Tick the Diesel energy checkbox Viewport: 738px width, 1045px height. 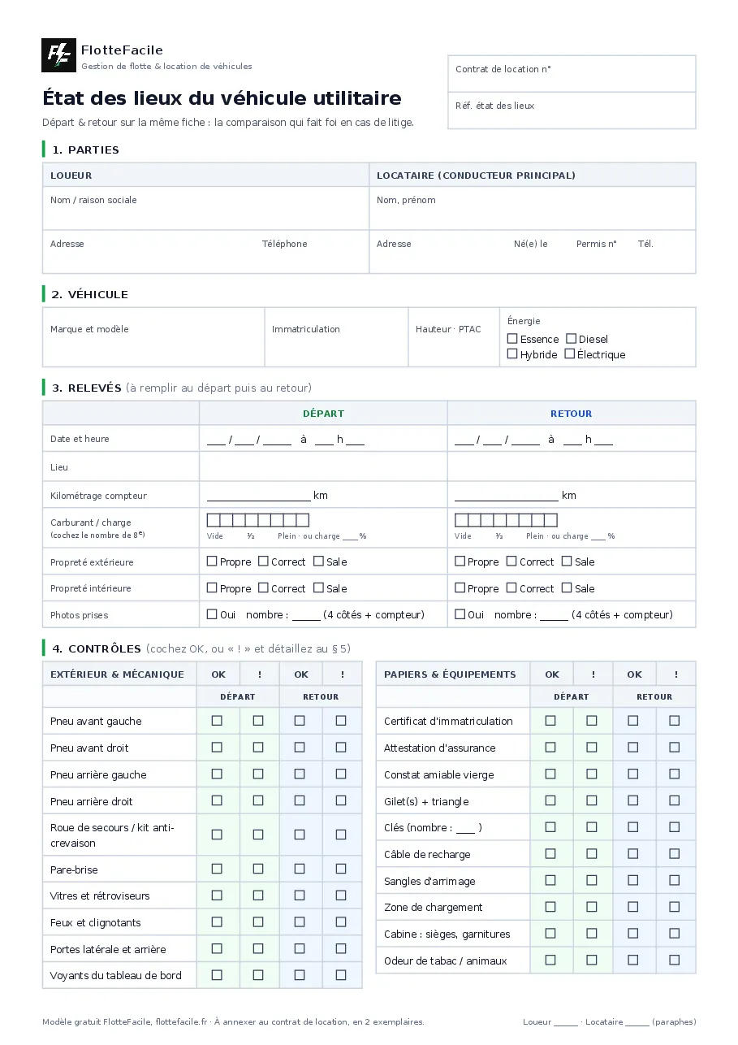click(x=571, y=339)
